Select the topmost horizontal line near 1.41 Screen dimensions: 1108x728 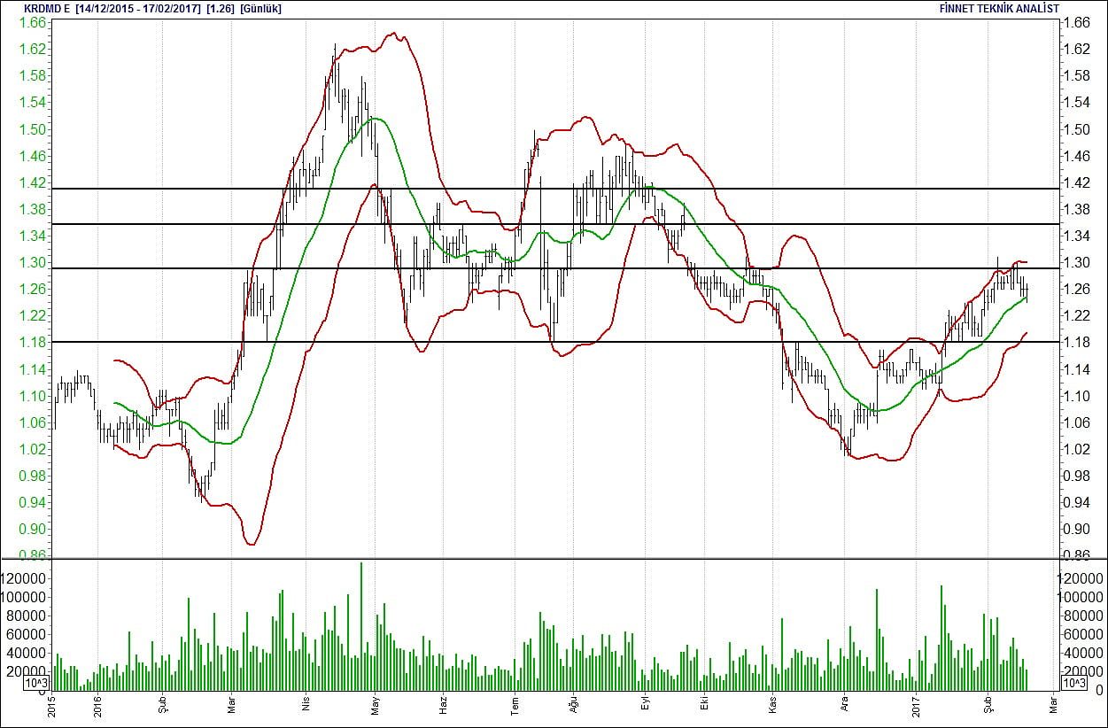(554, 189)
